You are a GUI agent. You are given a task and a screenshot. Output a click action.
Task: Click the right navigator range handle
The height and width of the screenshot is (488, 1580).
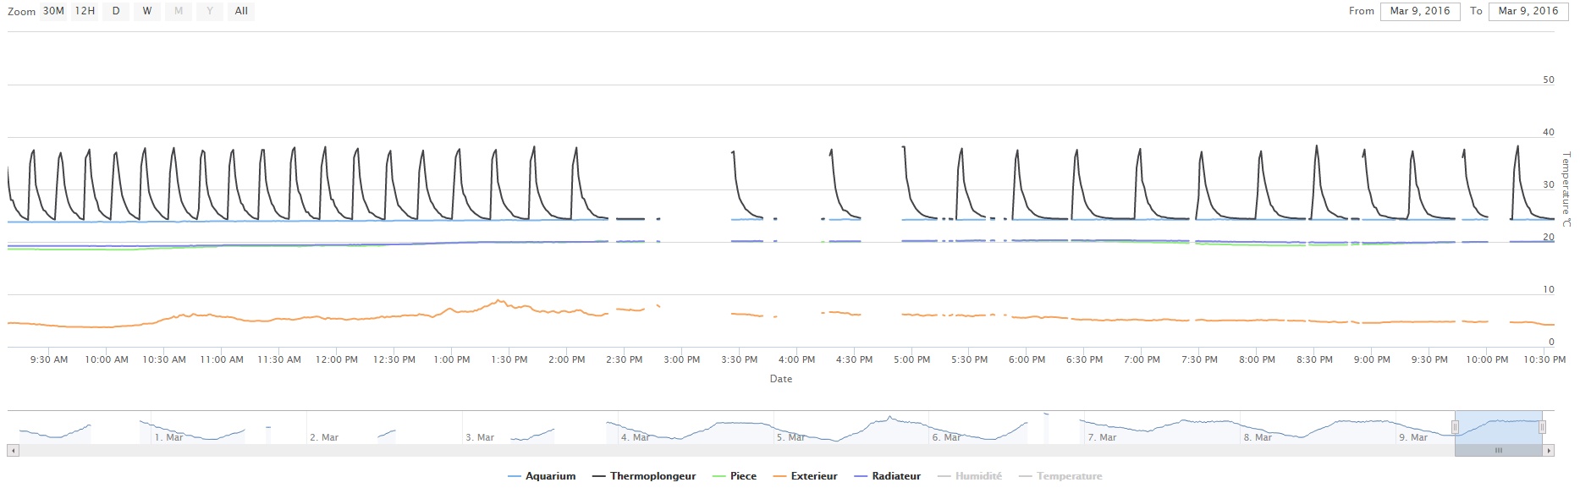(x=1542, y=427)
